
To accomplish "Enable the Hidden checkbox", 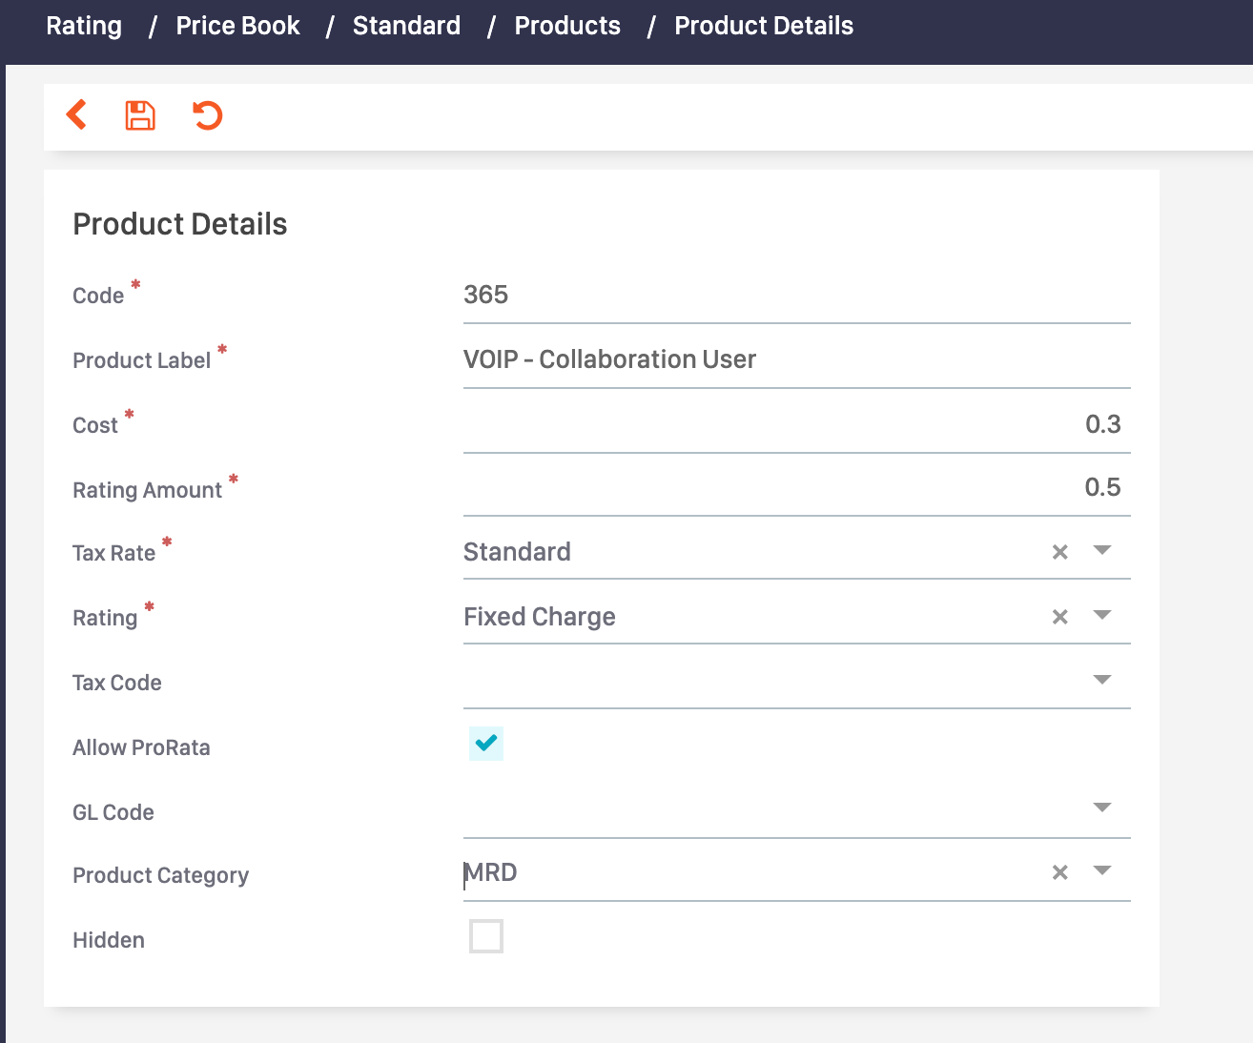I will coord(486,936).
